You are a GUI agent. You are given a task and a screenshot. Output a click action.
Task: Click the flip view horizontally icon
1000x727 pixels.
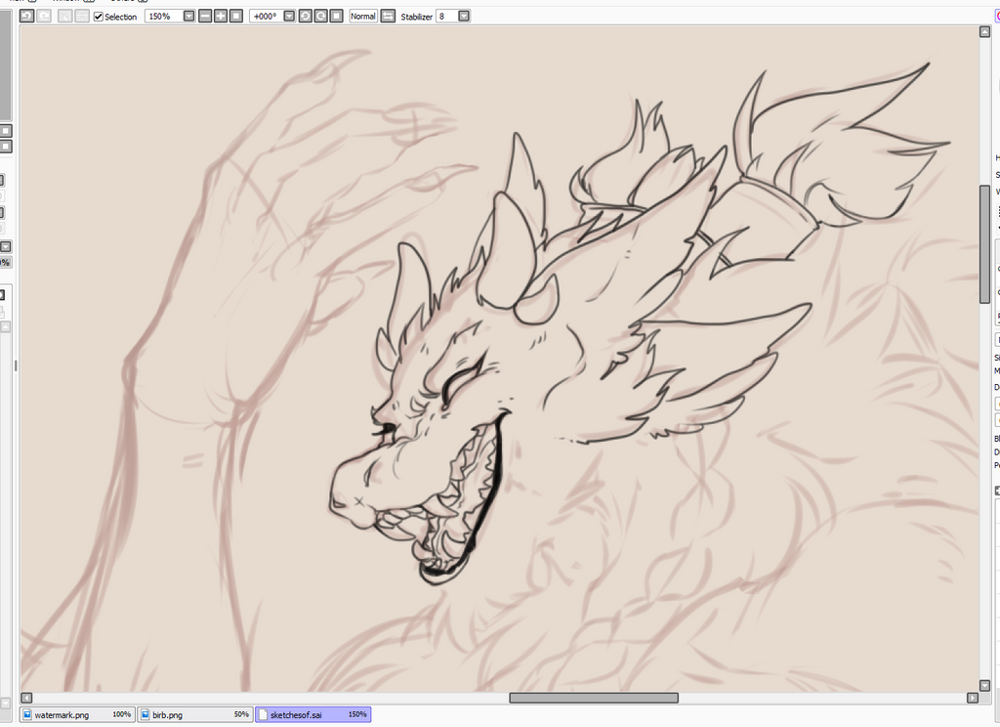tap(388, 16)
